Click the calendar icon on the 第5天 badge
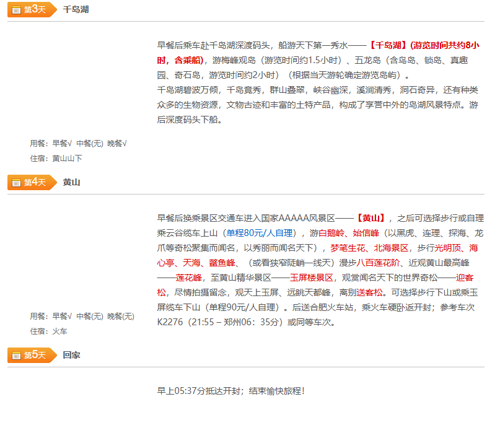This screenshot has height=433, width=487. [x=16, y=356]
